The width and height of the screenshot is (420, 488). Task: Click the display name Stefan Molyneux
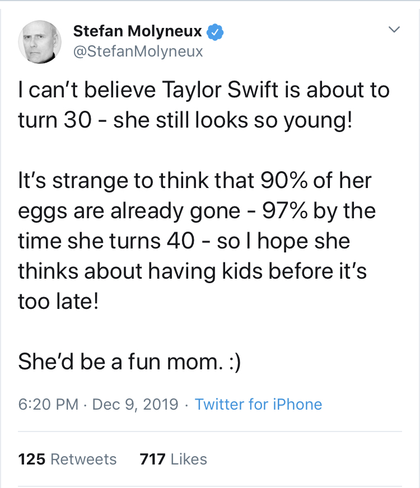(138, 32)
